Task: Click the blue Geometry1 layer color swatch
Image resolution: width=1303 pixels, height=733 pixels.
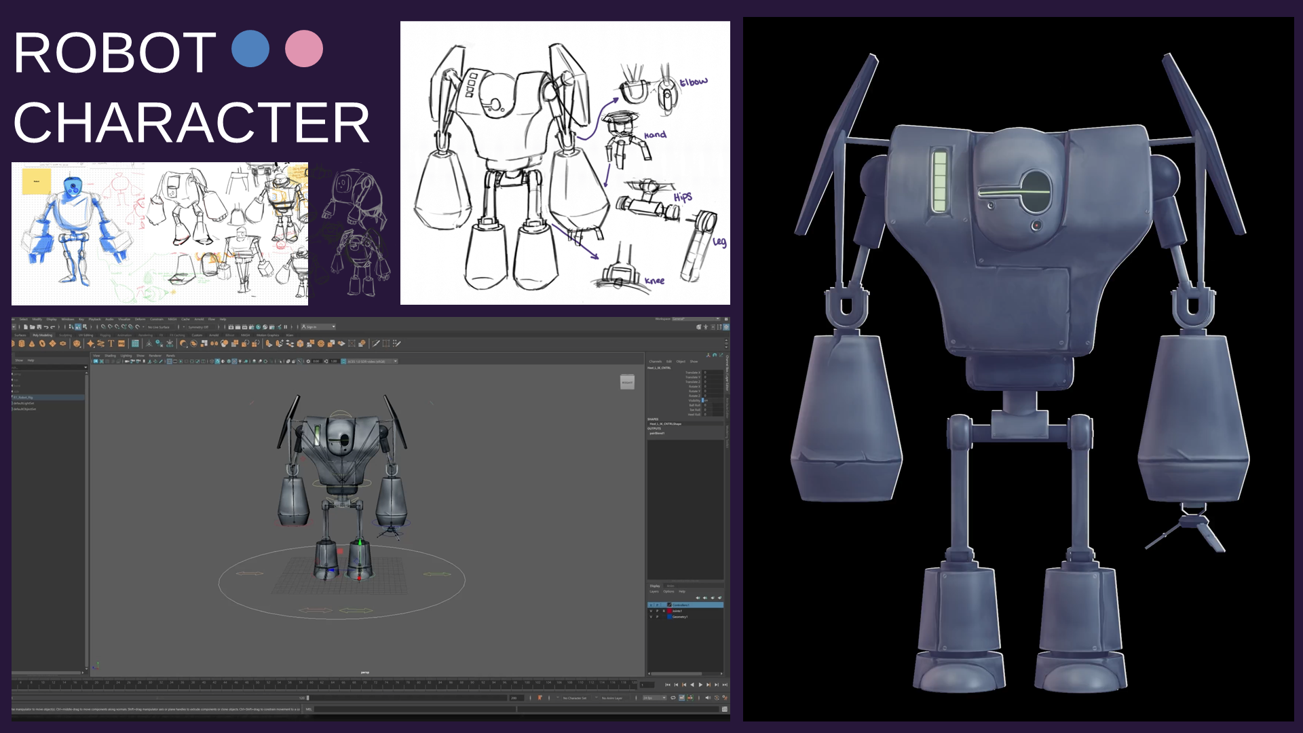Action: point(669,617)
